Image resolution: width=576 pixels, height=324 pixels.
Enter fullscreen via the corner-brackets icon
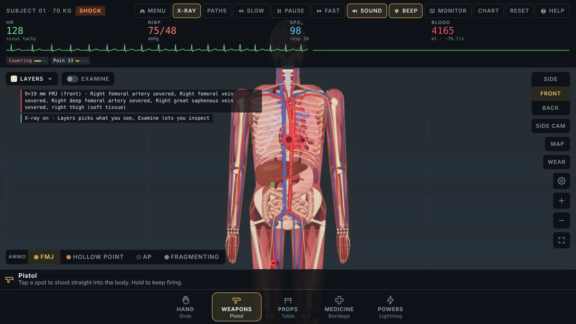(561, 240)
